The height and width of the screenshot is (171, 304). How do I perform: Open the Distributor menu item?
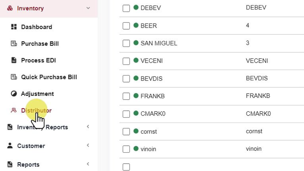point(36,111)
